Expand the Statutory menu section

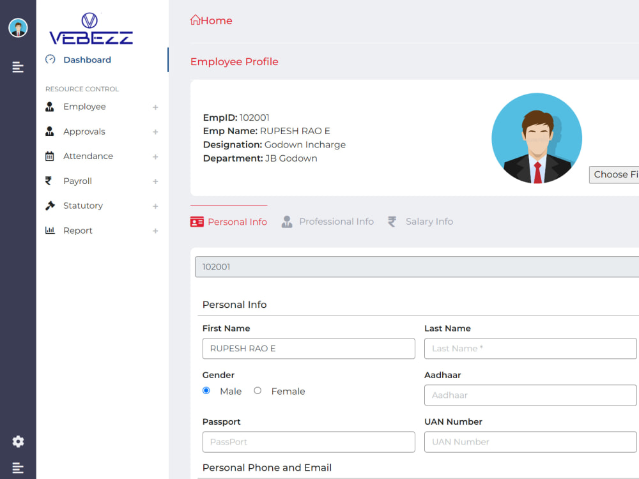[x=155, y=206]
